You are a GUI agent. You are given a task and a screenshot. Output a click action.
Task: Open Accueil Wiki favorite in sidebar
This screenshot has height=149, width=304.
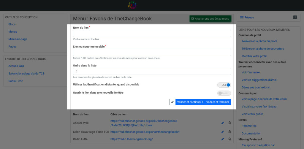coord(16,66)
